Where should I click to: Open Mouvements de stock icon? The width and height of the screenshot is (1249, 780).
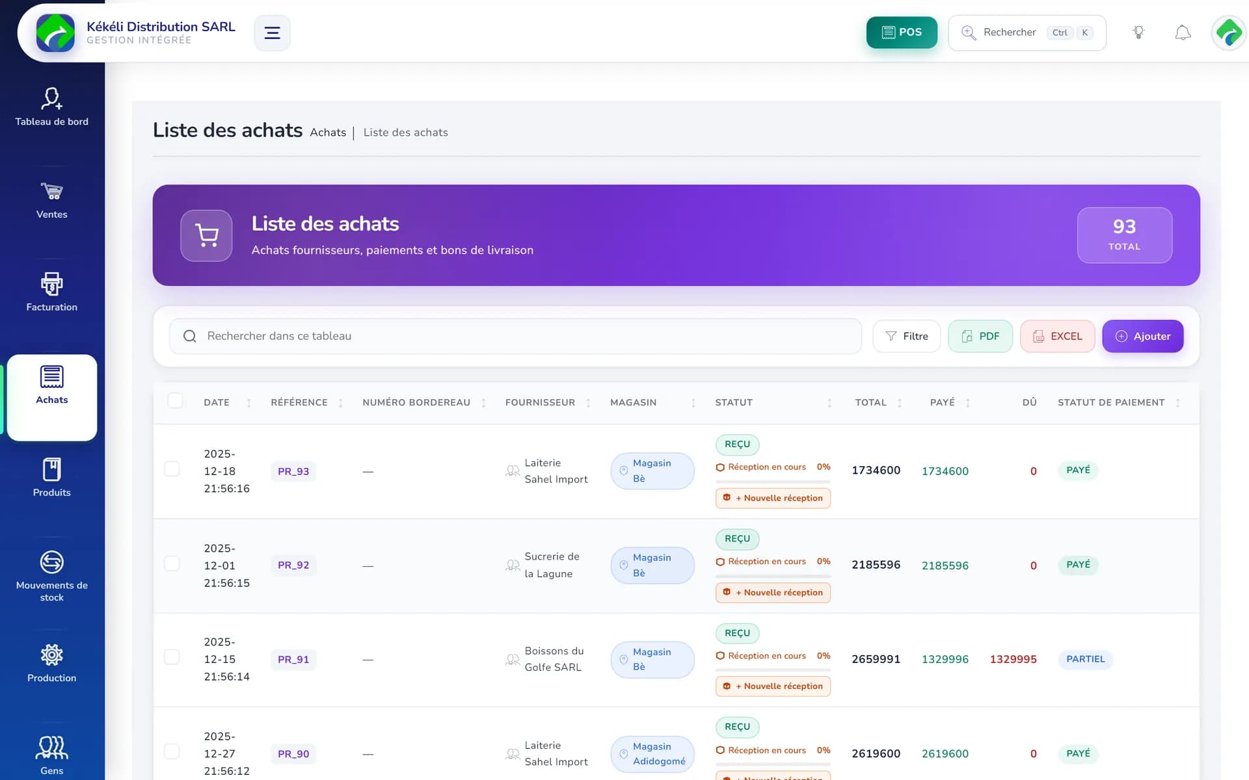51,562
